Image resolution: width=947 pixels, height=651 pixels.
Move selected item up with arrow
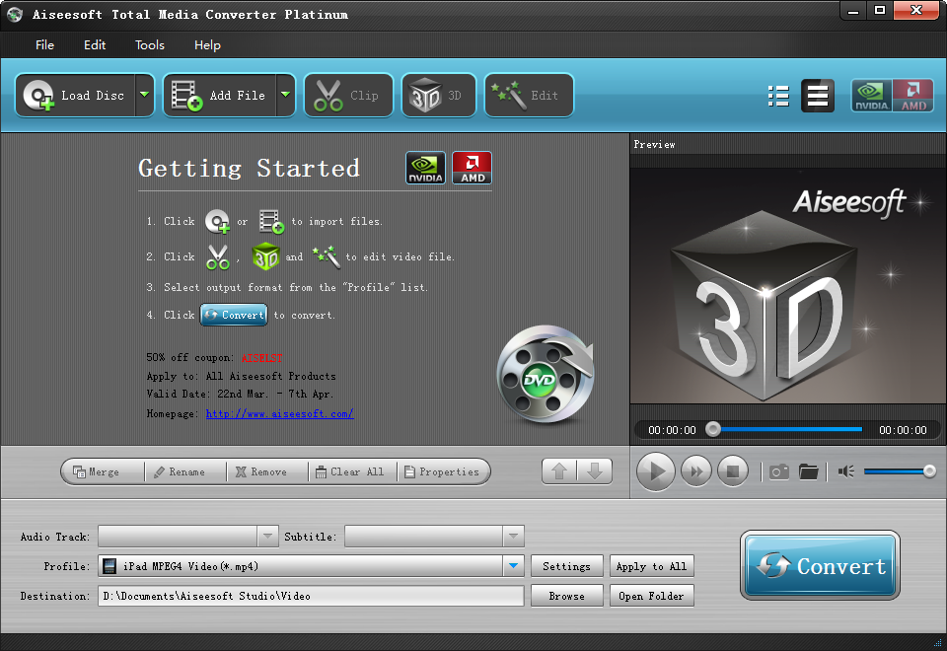[x=559, y=471]
